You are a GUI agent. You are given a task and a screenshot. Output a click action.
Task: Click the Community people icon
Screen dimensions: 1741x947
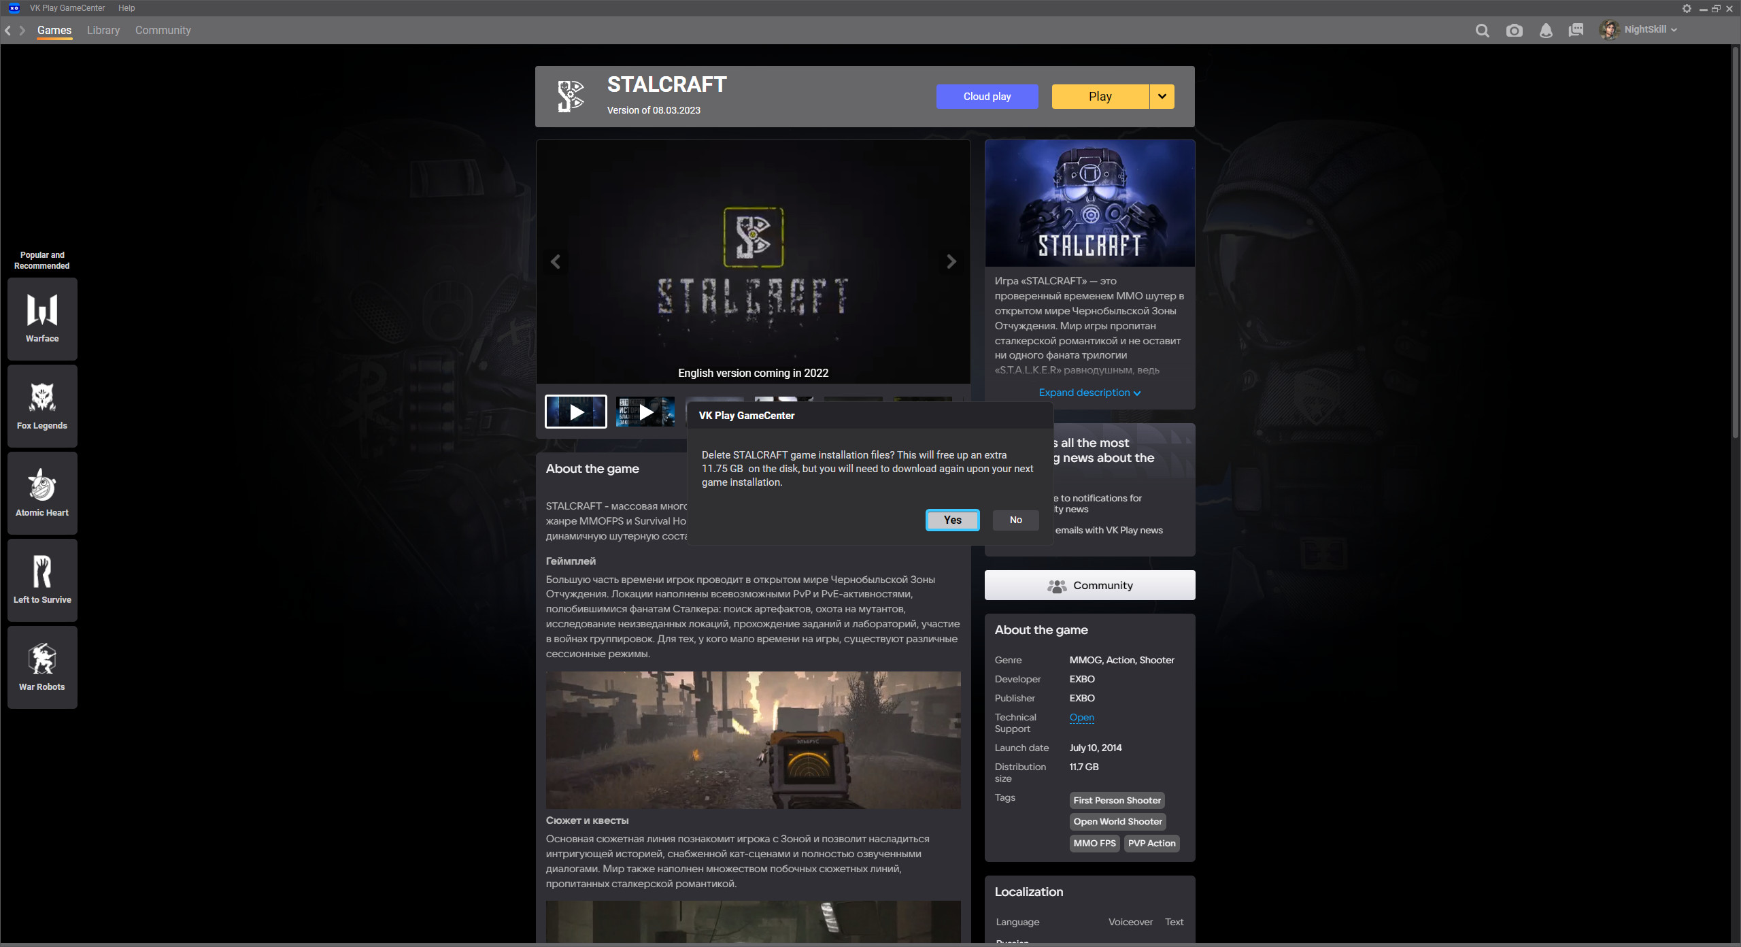tap(1057, 586)
